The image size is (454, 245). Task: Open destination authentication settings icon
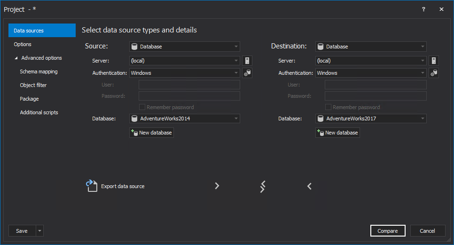click(x=433, y=73)
